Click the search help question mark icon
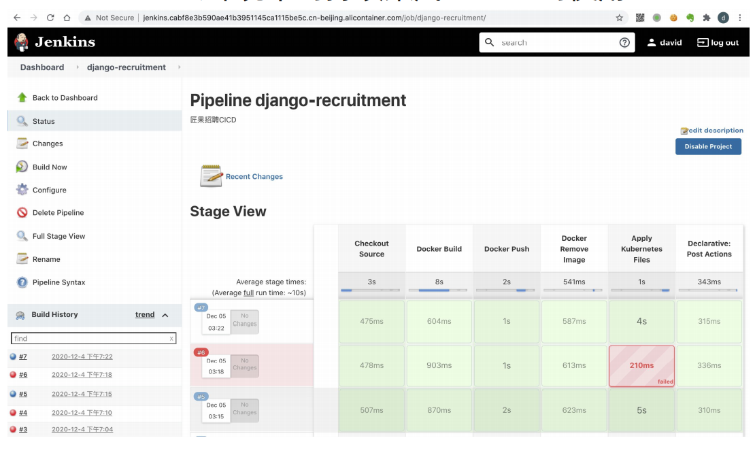The height and width of the screenshot is (451, 755). point(624,43)
